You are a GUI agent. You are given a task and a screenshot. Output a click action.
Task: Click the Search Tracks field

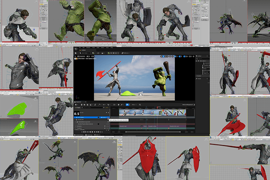pyautogui.click(x=92, y=108)
